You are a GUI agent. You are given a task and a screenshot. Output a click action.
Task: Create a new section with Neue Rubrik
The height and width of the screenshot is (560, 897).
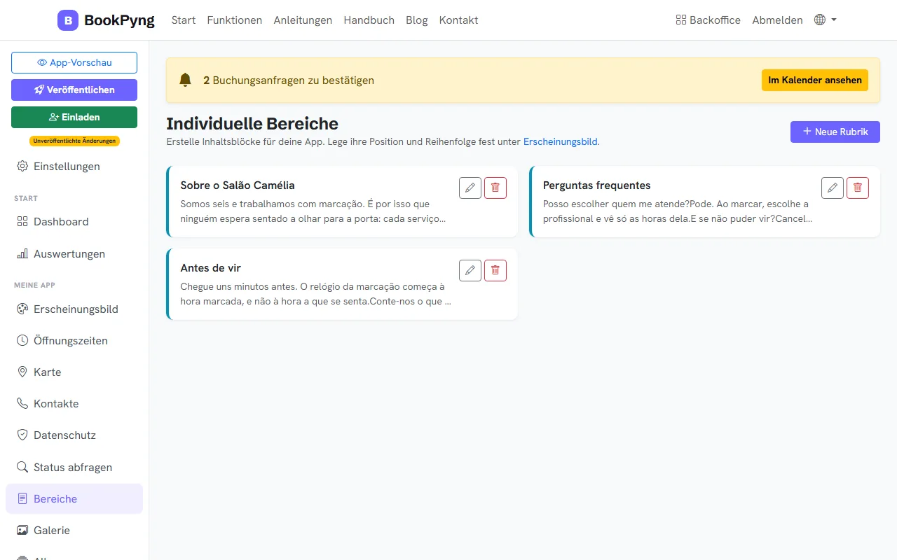coord(835,132)
